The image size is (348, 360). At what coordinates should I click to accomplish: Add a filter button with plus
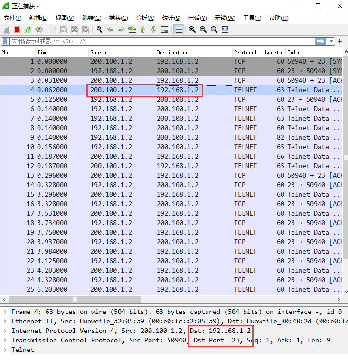[340, 41]
